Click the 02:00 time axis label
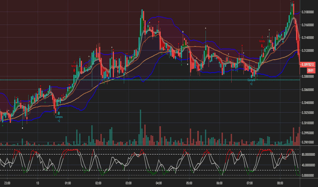The width and height of the screenshot is (318, 187). coord(98,183)
